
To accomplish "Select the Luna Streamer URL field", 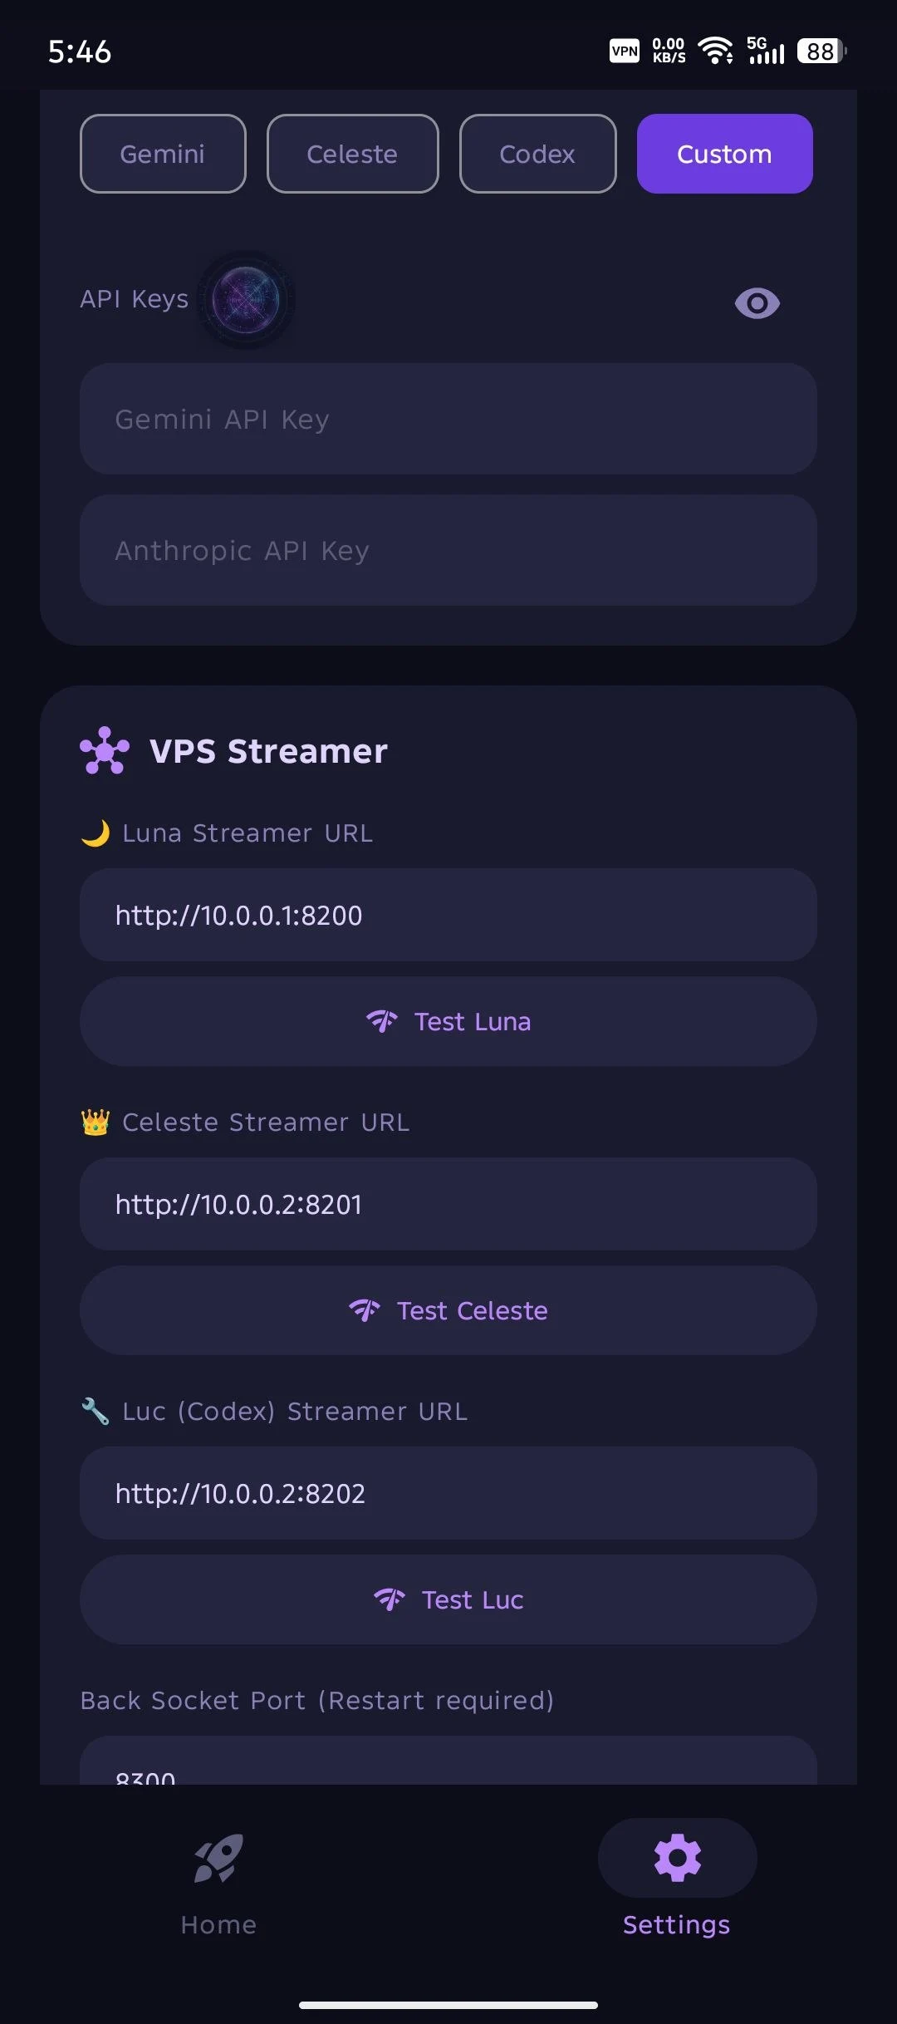I will (448, 915).
